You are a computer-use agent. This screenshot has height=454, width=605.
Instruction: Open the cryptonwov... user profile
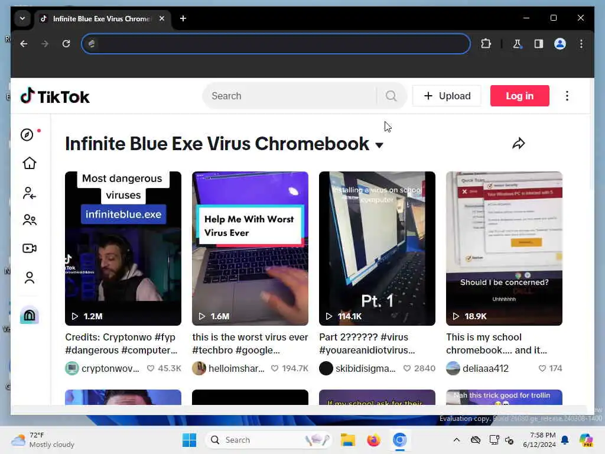pos(102,368)
